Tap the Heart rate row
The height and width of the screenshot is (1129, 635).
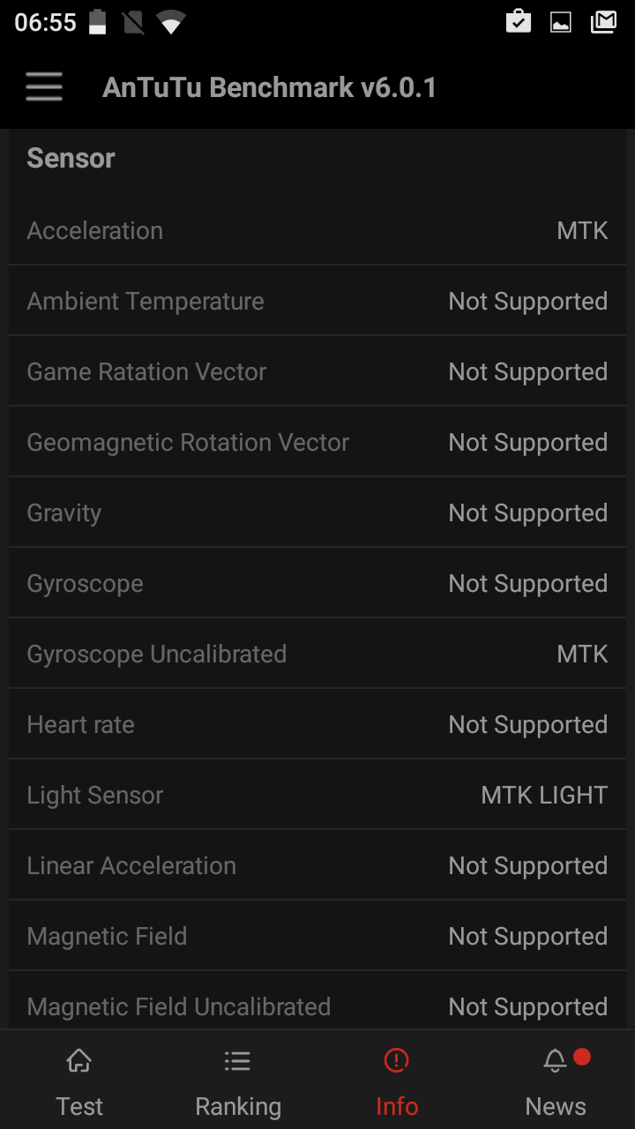(x=317, y=724)
